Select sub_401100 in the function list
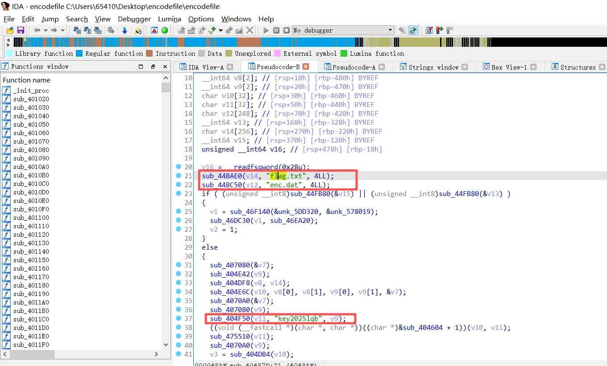 coord(31,218)
